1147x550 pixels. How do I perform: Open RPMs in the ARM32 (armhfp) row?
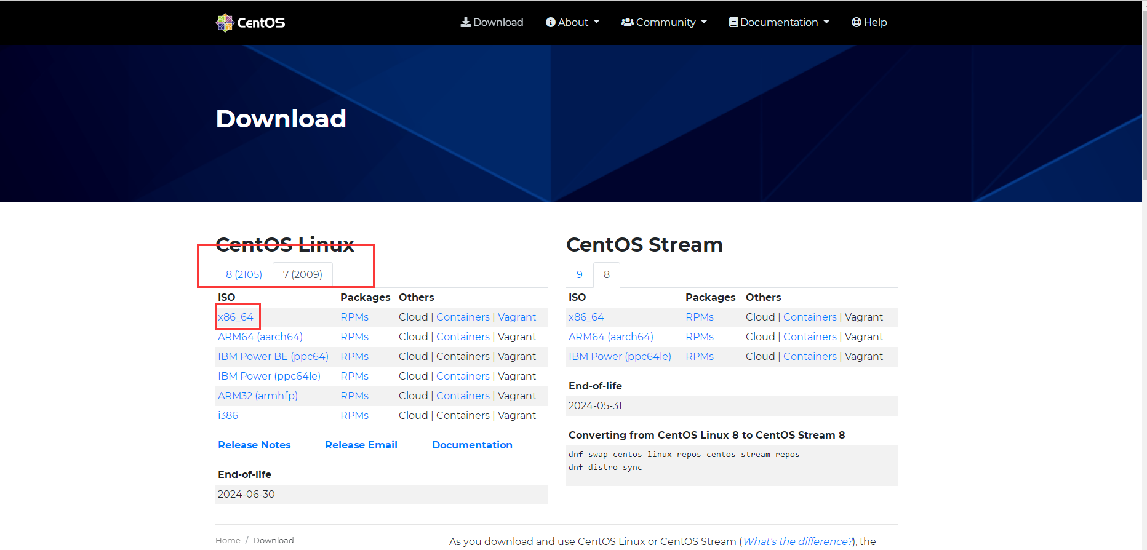(x=354, y=396)
